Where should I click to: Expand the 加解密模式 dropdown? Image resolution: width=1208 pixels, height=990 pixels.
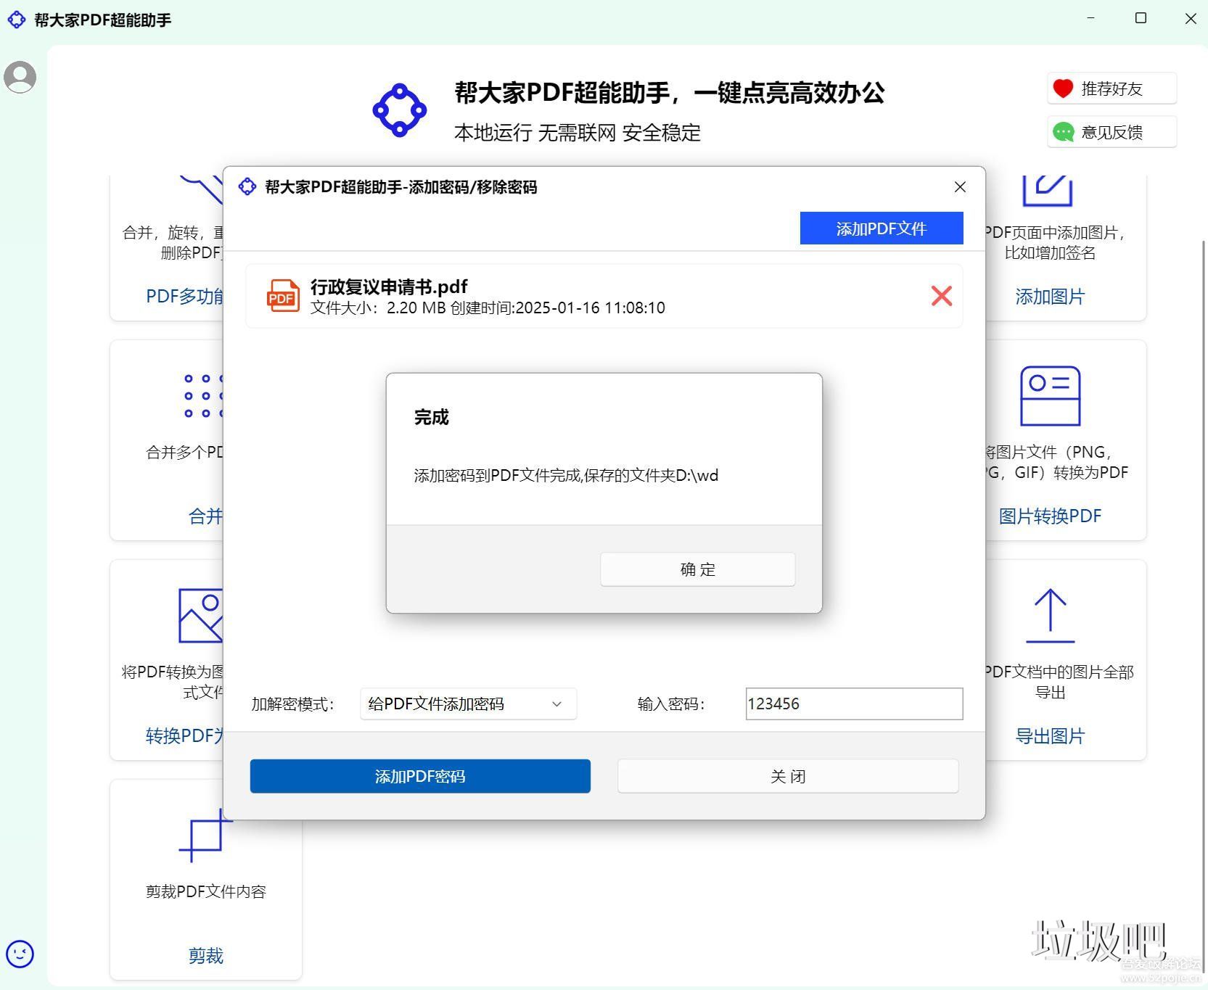pyautogui.click(x=468, y=704)
